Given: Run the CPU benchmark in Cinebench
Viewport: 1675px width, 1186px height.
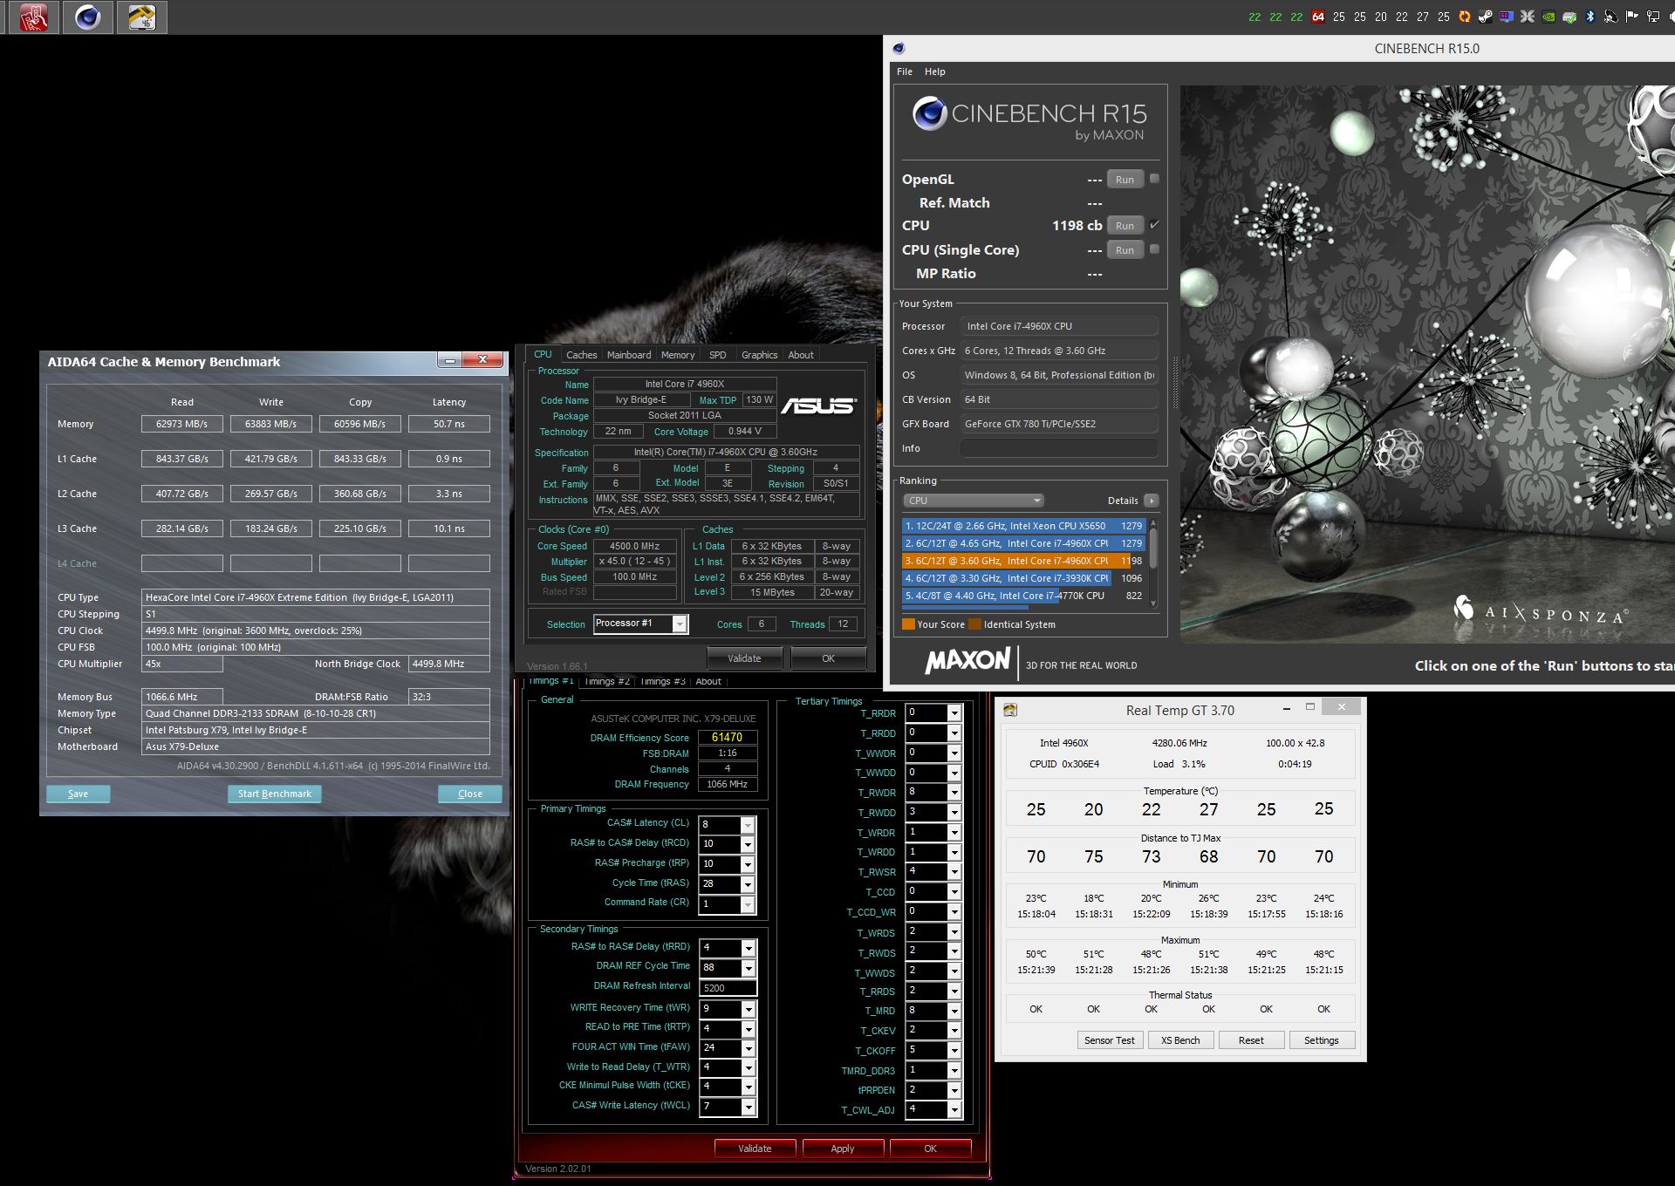Looking at the screenshot, I should [x=1125, y=226].
